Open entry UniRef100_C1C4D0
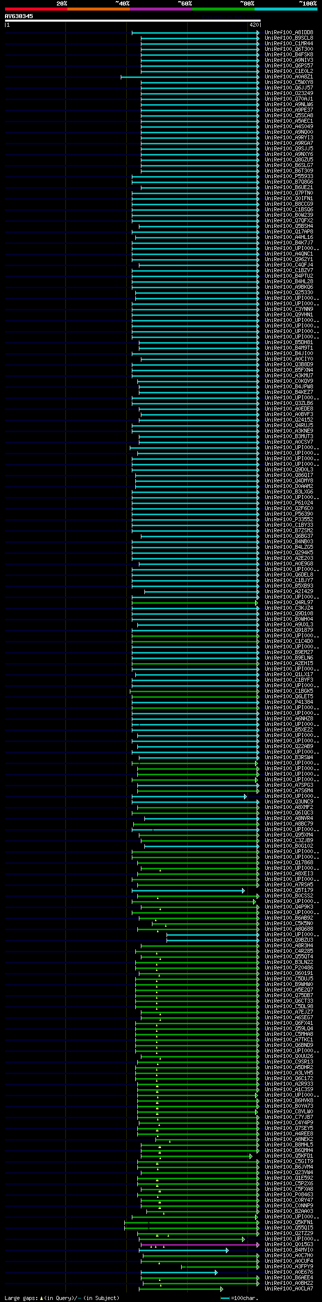Image resolution: width=322 pixels, height=1302 pixels. click(289, 642)
